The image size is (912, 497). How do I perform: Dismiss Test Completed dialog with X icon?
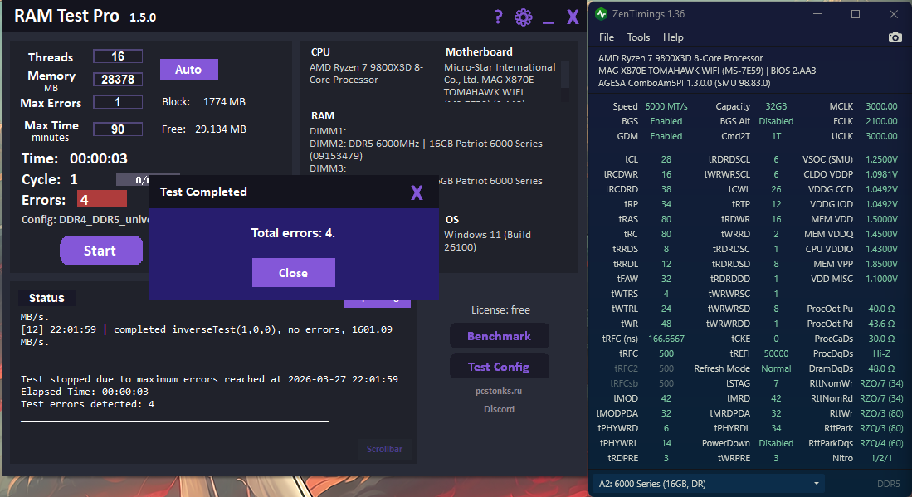pos(417,193)
